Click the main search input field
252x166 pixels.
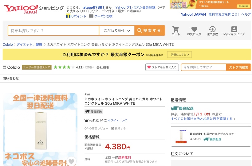pyautogui.click(x=53, y=30)
